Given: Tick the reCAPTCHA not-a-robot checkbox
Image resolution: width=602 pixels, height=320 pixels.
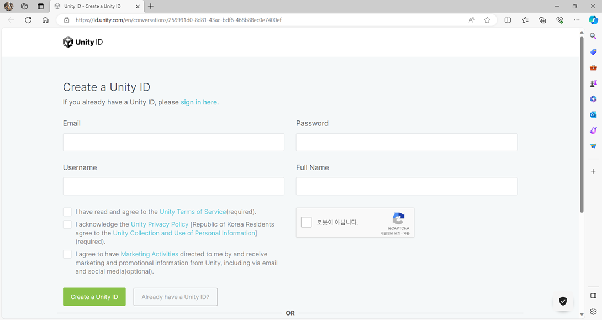Looking at the screenshot, I should click(306, 222).
